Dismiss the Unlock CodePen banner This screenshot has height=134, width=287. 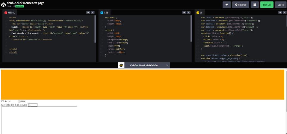tap(167, 65)
